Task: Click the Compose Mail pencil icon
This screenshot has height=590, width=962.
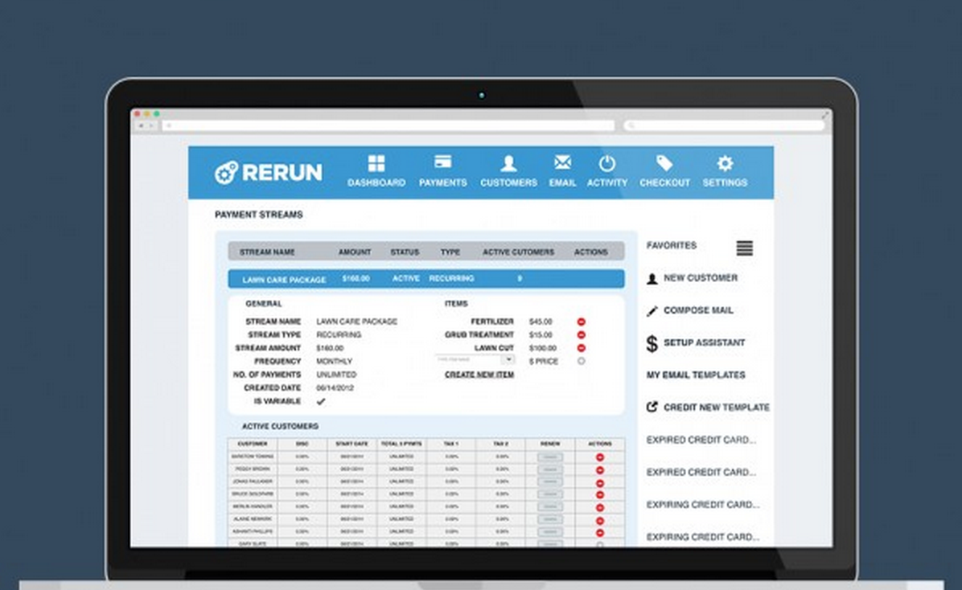Action: tap(652, 309)
